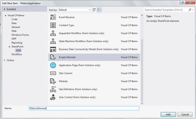
Task: Click the State Machine Workflow icon
Action: point(53,41)
